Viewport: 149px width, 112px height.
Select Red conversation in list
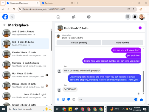[25, 43]
